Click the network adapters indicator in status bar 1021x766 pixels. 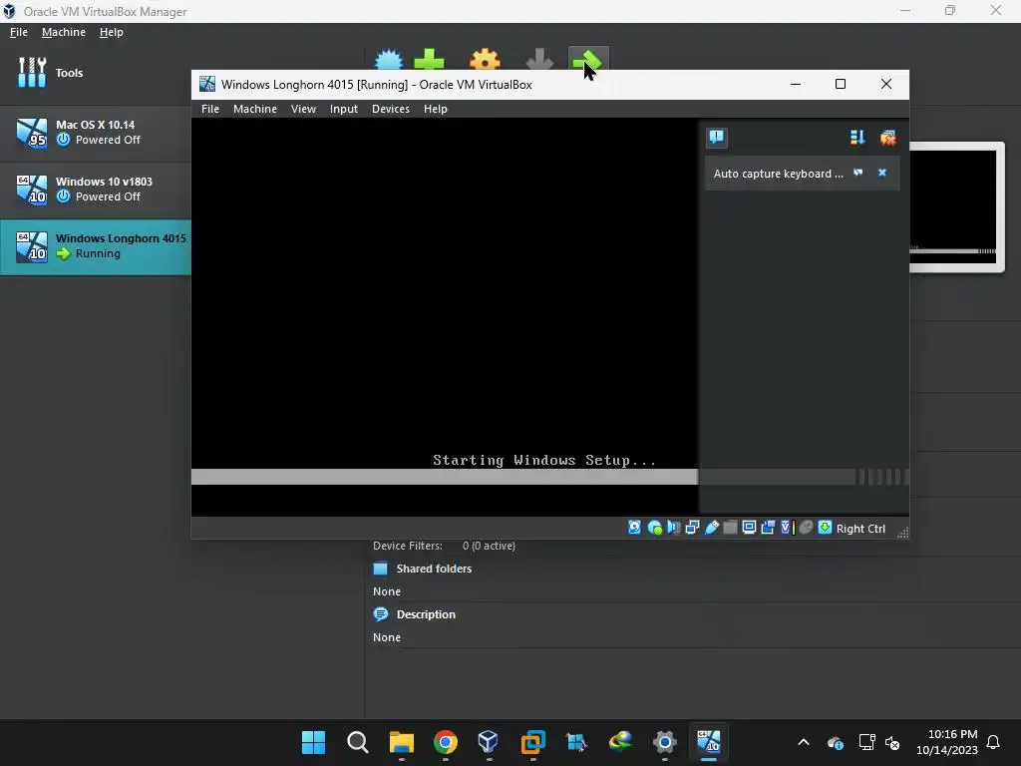pos(692,528)
